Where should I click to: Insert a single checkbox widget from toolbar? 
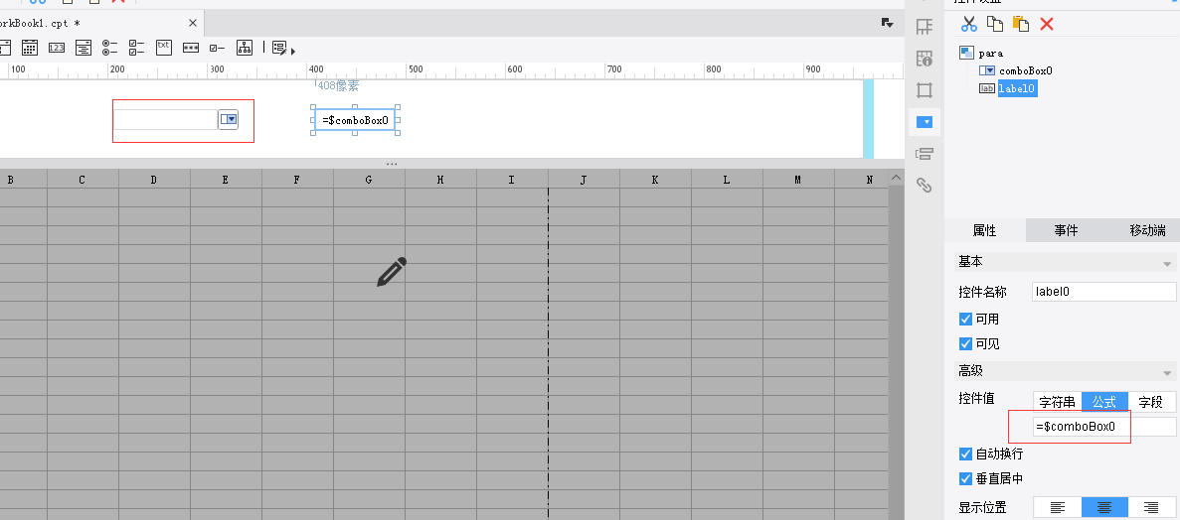pos(217,48)
